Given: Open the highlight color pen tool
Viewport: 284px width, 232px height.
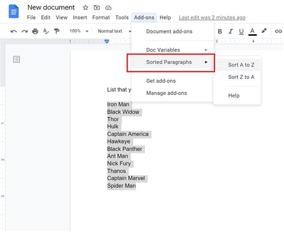Looking at the screenshot, I should click(264, 31).
